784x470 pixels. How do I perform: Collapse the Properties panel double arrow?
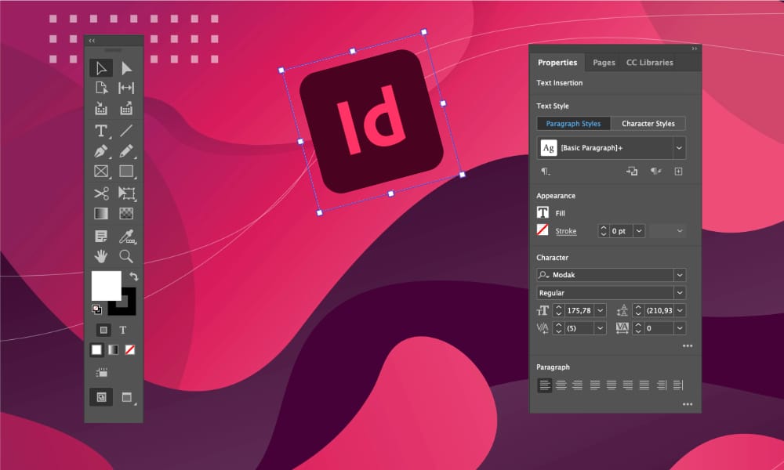pyautogui.click(x=695, y=49)
